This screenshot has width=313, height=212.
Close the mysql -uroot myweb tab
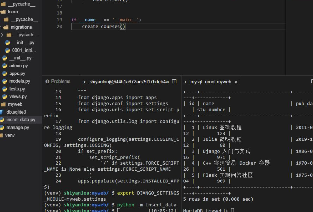point(236,82)
